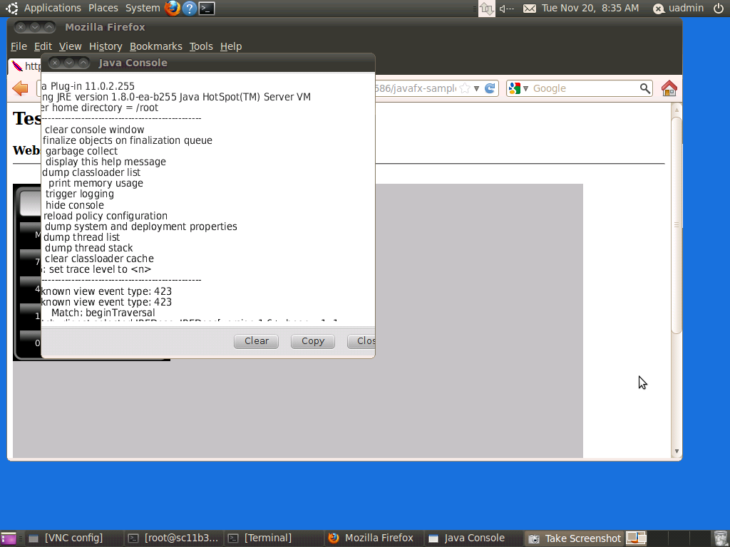730x547 pixels.
Task: Click the search magnifier icon in the Google box
Action: click(644, 88)
